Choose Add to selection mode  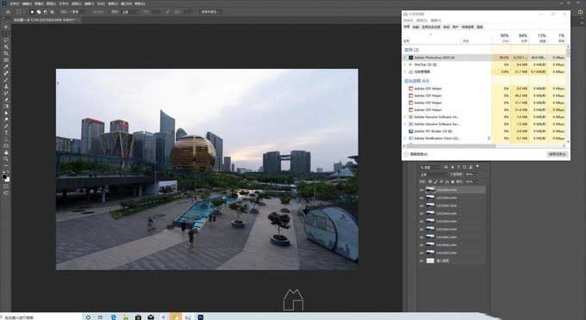coord(39,12)
